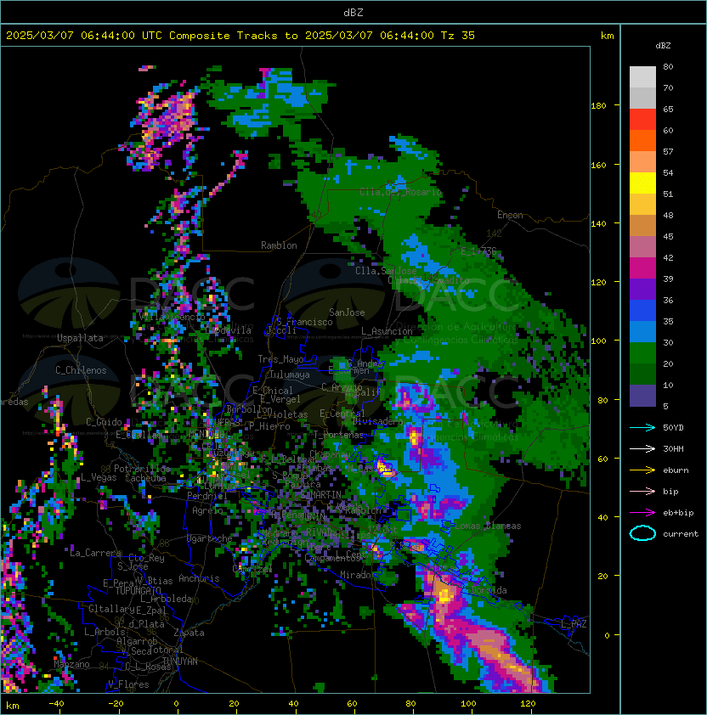Click the yellow eburn arrow icon
The width and height of the screenshot is (707, 715).
(x=642, y=470)
